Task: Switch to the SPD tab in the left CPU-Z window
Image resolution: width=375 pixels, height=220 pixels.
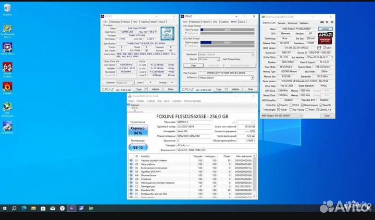Action: [x=135, y=22]
